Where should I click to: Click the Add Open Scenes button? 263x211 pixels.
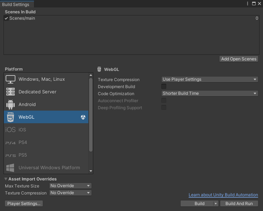click(239, 59)
